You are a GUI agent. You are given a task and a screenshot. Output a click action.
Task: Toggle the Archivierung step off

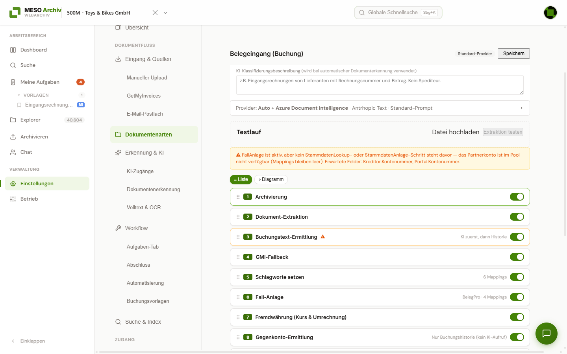click(517, 197)
